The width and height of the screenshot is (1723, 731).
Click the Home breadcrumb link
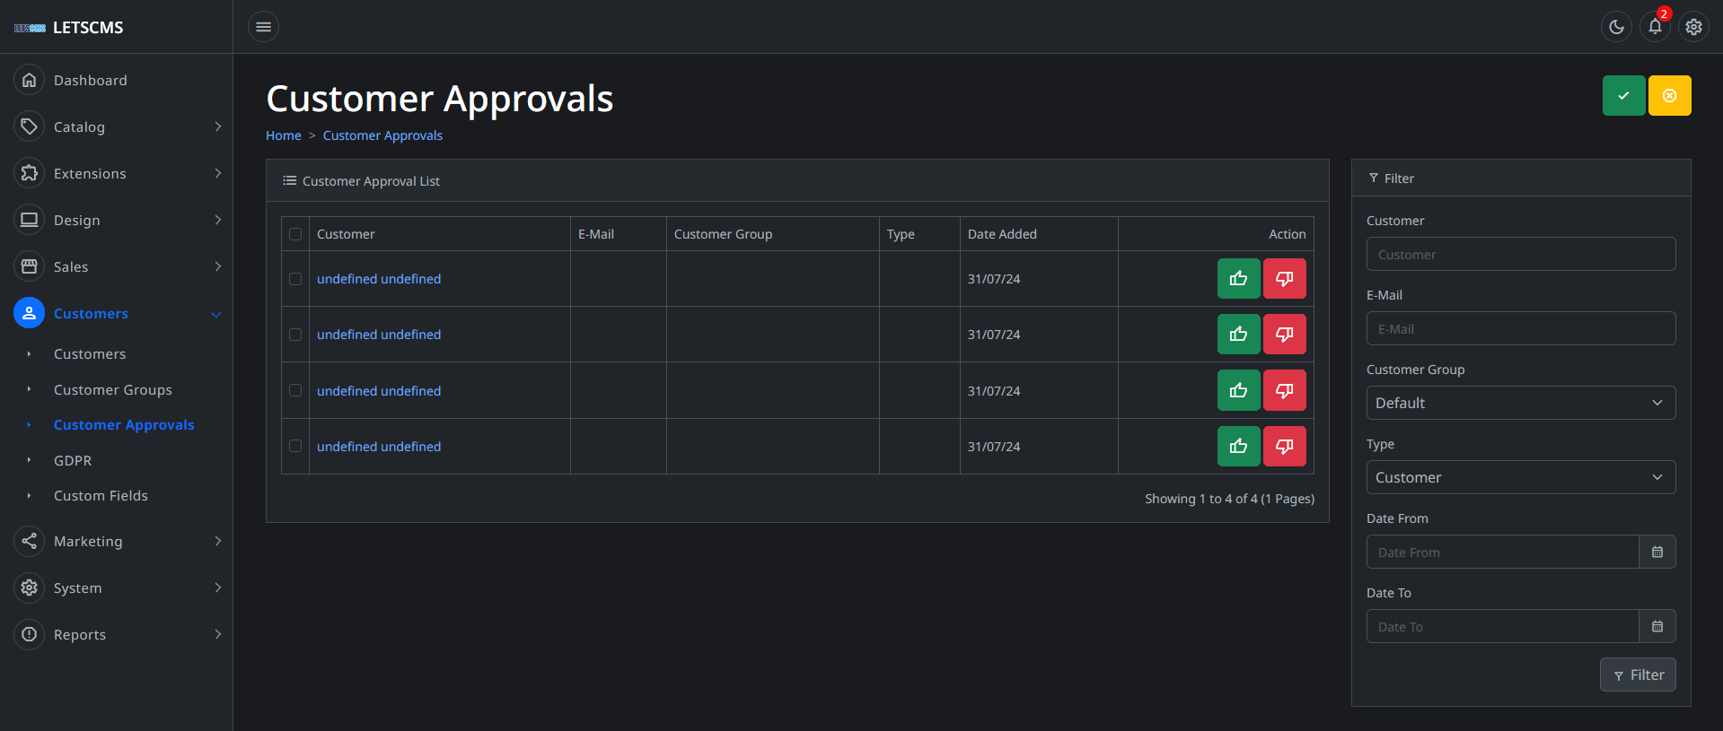click(x=284, y=135)
